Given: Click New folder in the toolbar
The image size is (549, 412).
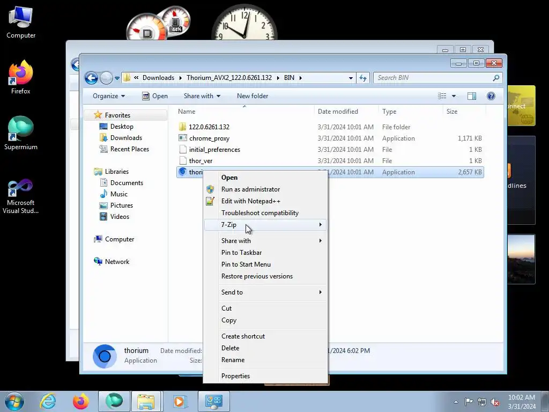Looking at the screenshot, I should [x=253, y=96].
